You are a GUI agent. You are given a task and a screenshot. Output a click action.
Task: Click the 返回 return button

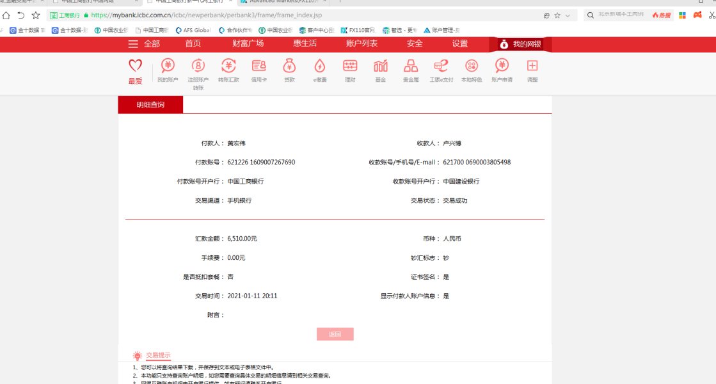335,334
